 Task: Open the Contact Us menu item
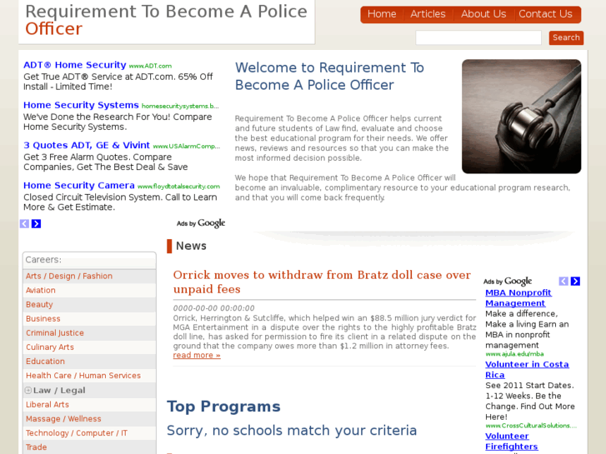(545, 14)
